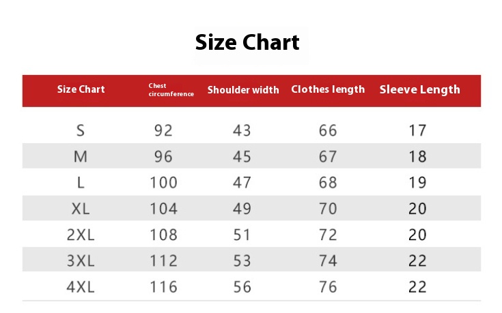Click chest value 92 for size S
The image size is (502, 313).
tap(163, 130)
